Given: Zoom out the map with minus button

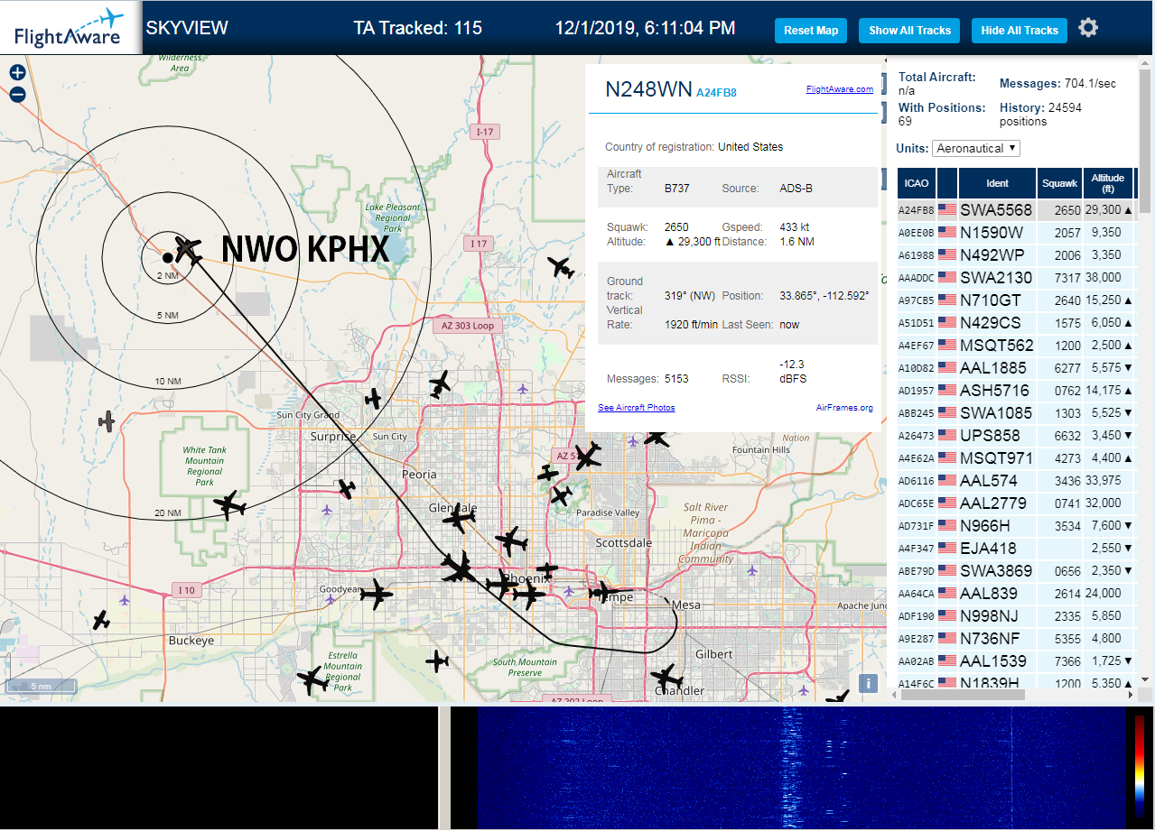Looking at the screenshot, I should pos(17,94).
